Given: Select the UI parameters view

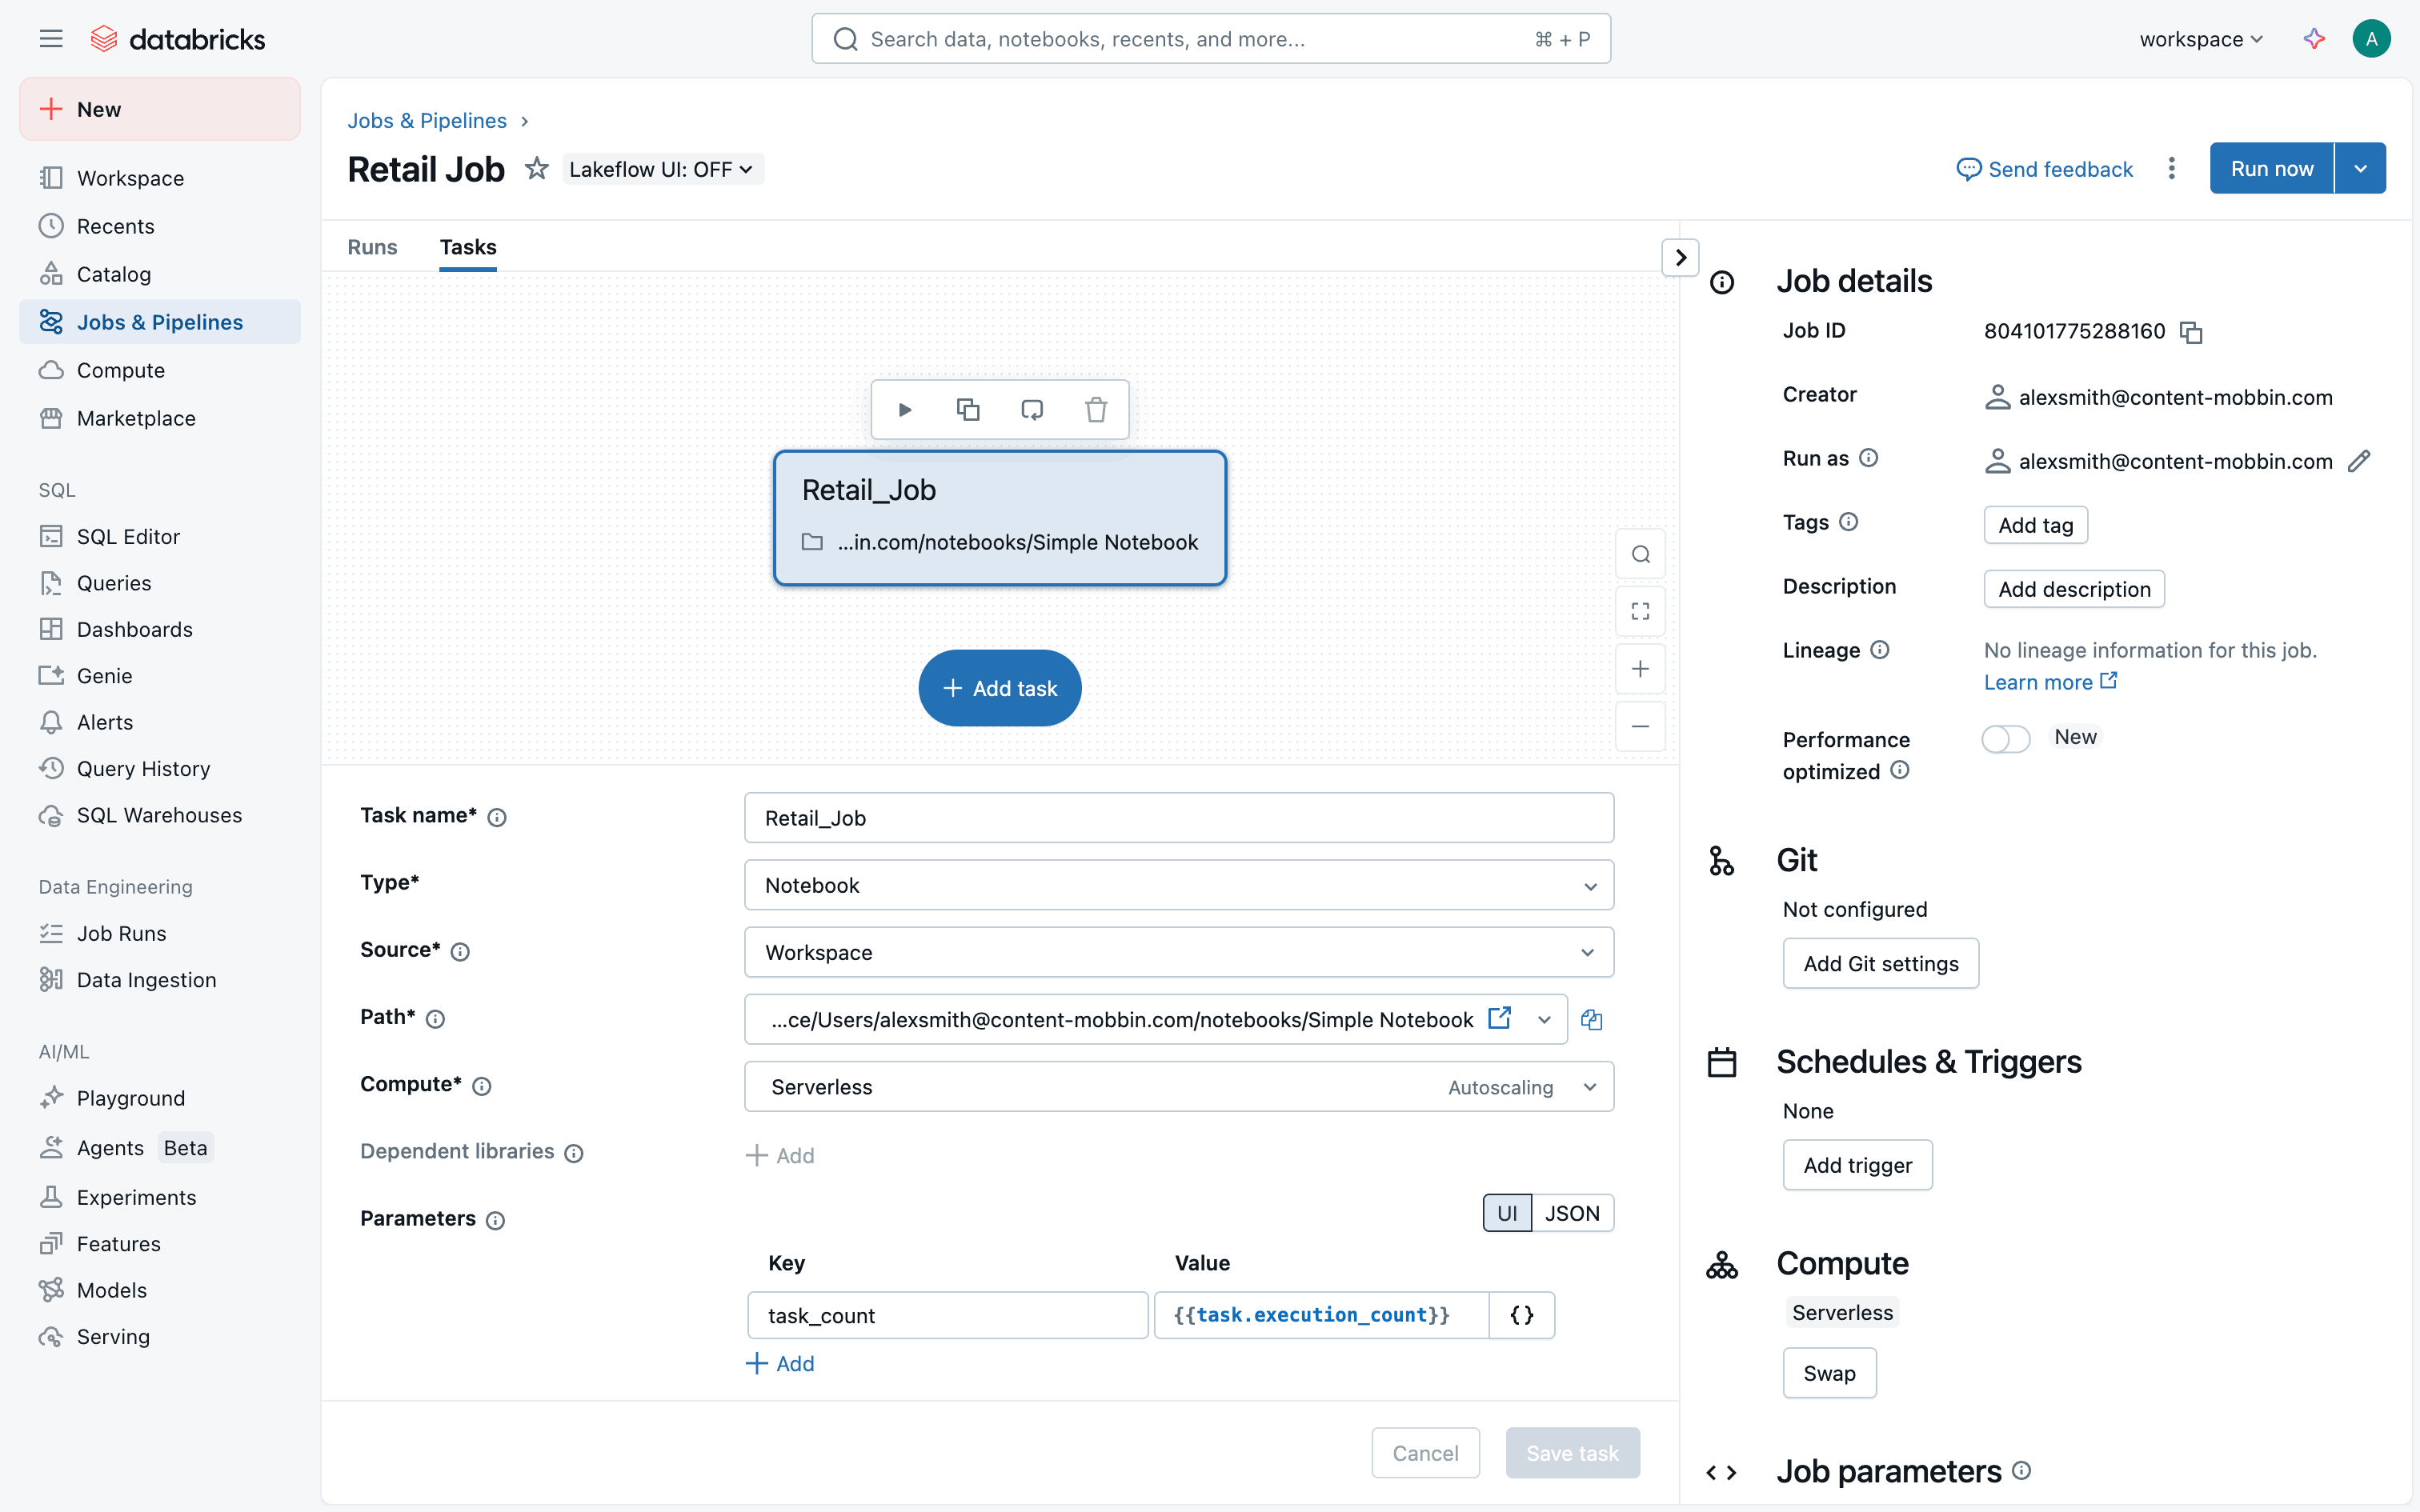Looking at the screenshot, I should [x=1507, y=1213].
